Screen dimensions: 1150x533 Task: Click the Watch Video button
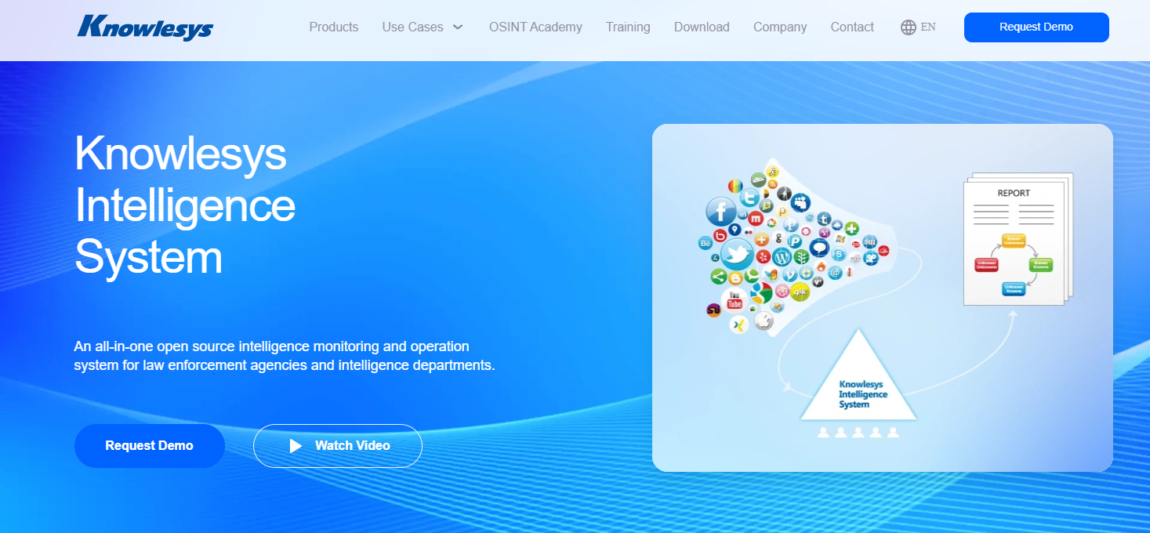pos(338,446)
